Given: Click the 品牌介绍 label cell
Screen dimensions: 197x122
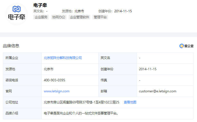Looking at the screenshot, I should pyautogui.click(x=22, y=113).
